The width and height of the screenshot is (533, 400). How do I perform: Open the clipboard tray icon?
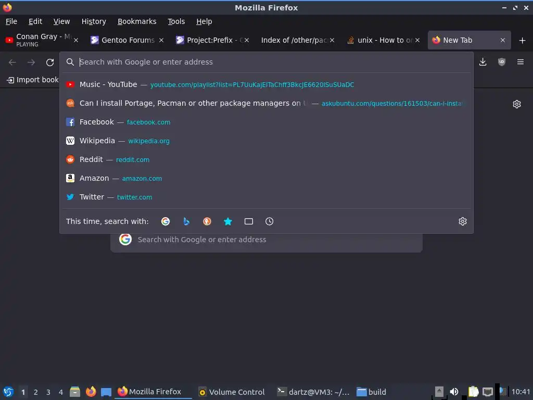click(473, 392)
